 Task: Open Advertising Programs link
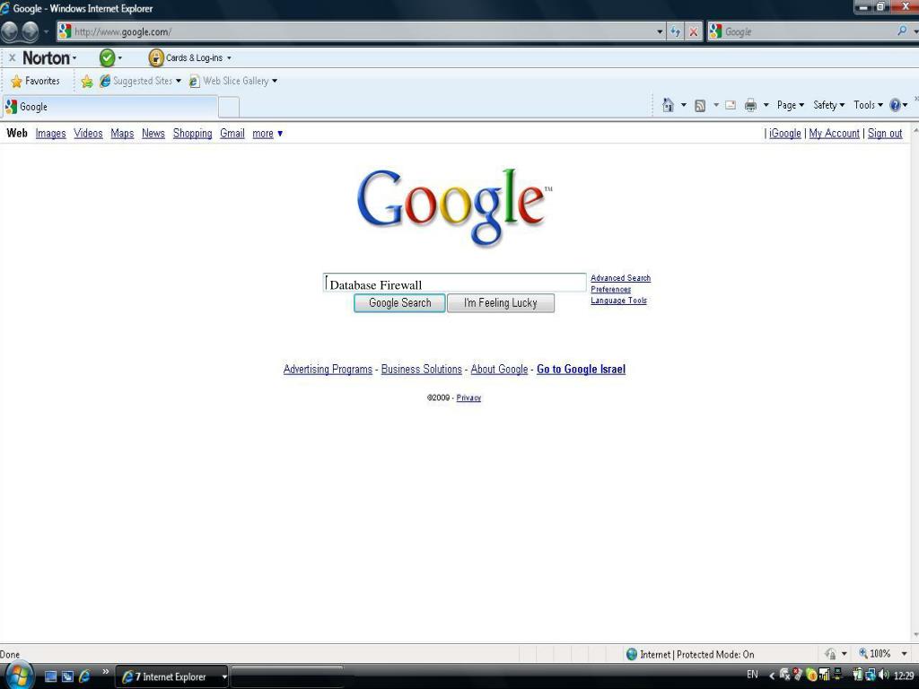tap(328, 369)
